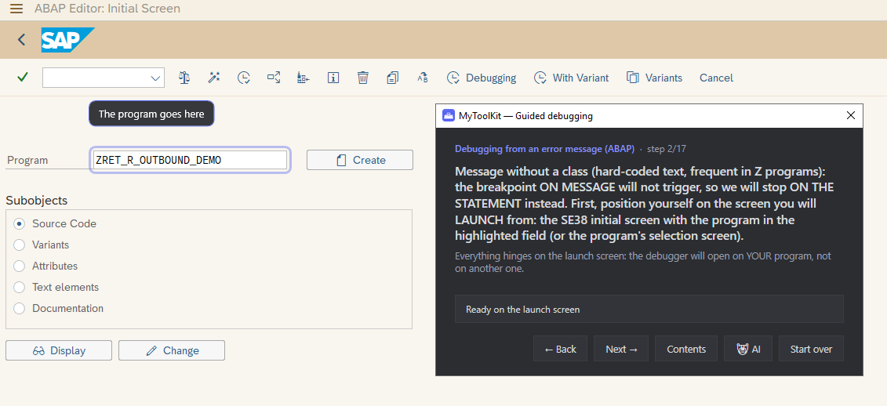
Task: Click Cancel in the toolbar
Action: pyautogui.click(x=716, y=78)
